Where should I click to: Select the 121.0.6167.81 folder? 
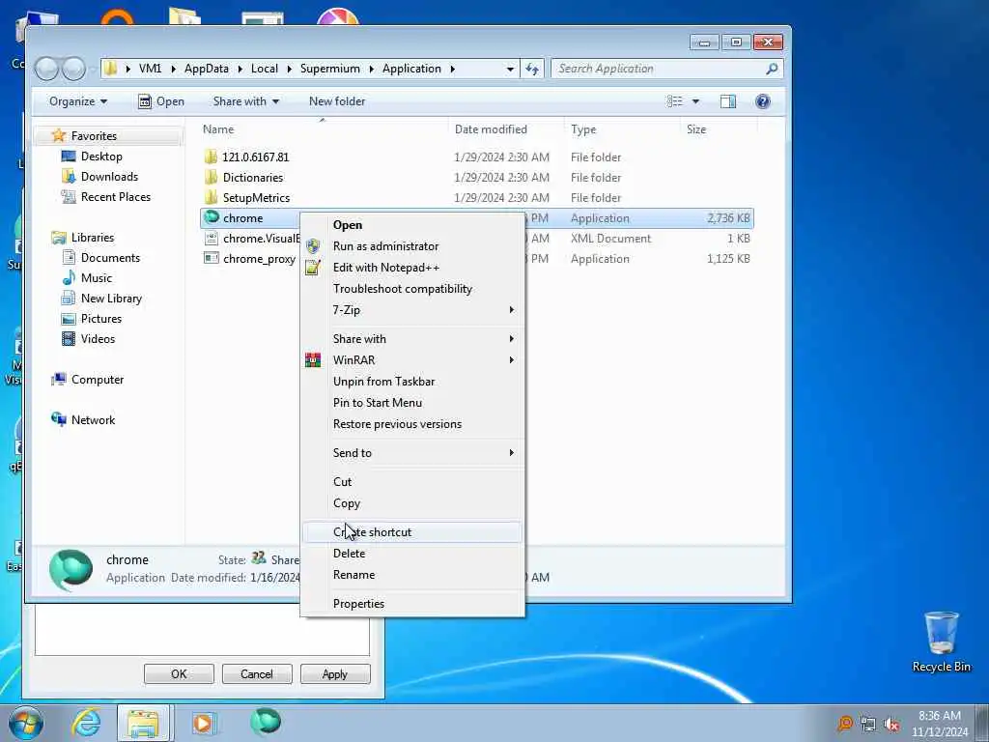point(255,157)
